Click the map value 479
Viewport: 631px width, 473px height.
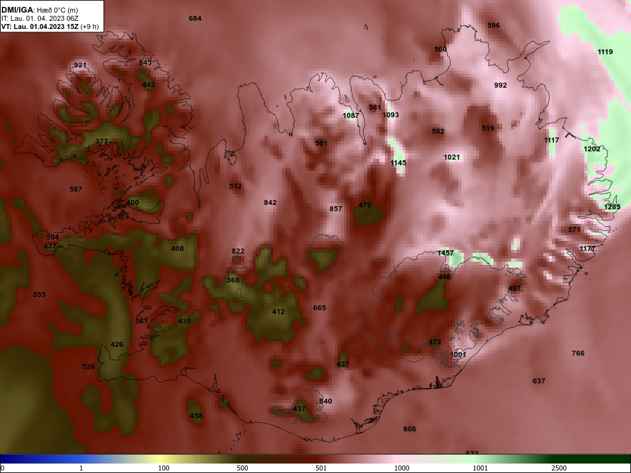[365, 205]
